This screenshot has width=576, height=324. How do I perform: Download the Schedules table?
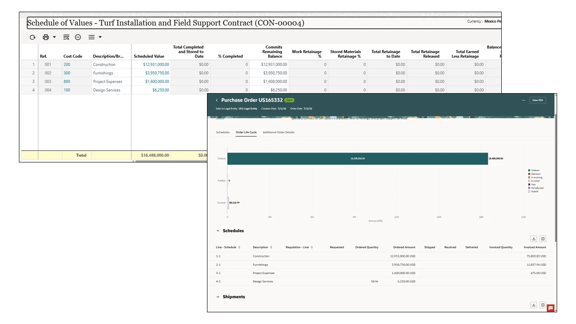click(x=534, y=239)
